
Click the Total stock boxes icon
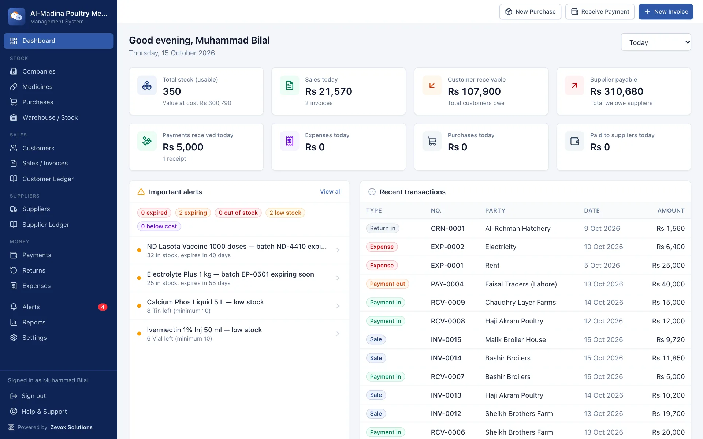coord(147,85)
